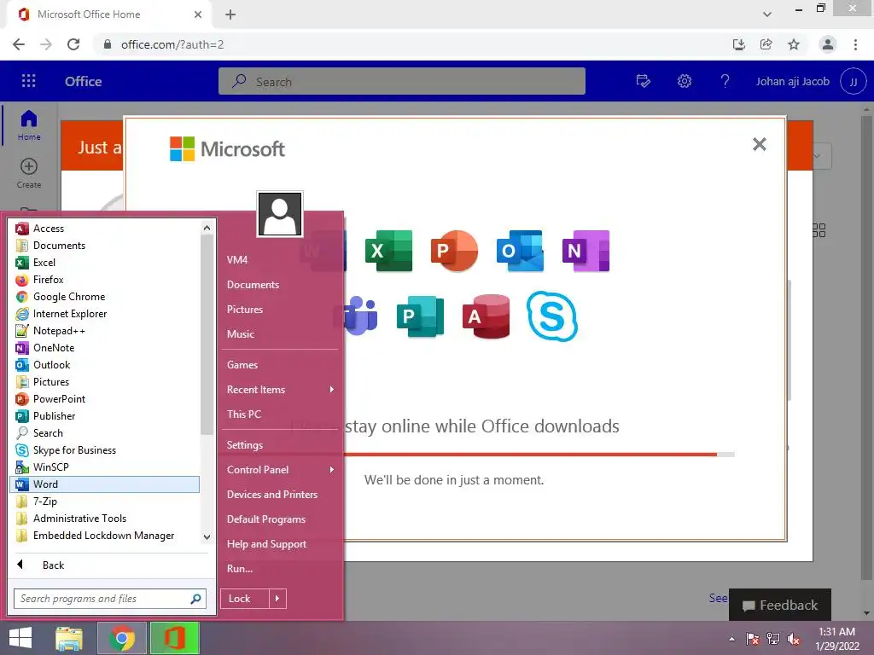
Task: Click the Skype icon in the Microsoft dialog
Action: click(x=552, y=316)
